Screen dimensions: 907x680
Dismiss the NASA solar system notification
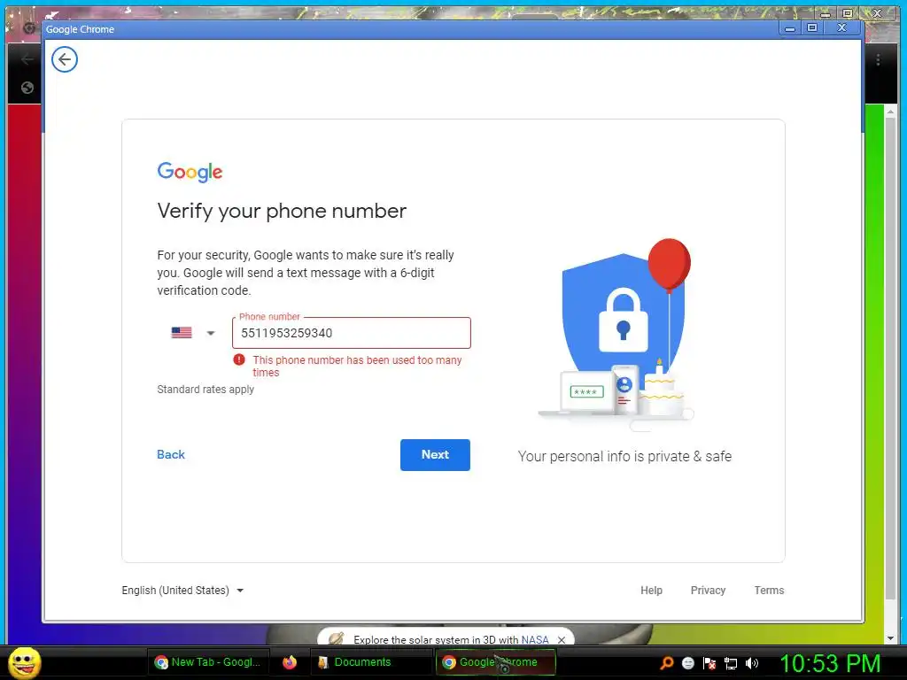coord(561,640)
